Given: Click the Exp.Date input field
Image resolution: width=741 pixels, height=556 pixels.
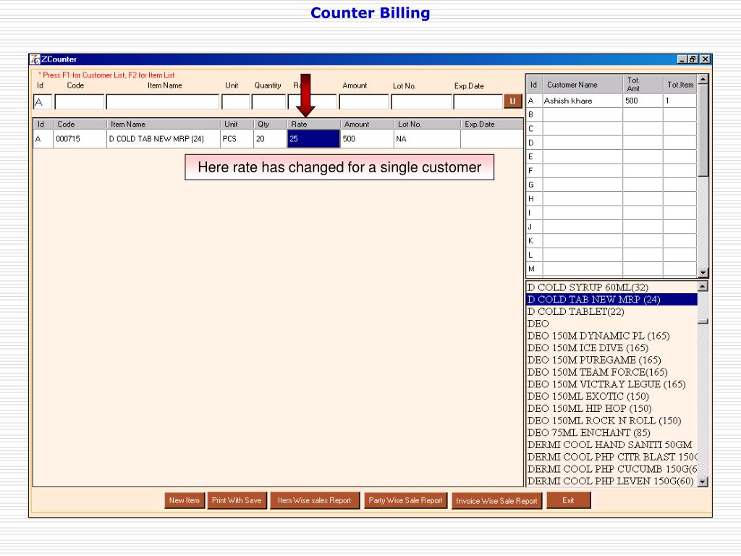Looking at the screenshot, I should click(x=478, y=101).
